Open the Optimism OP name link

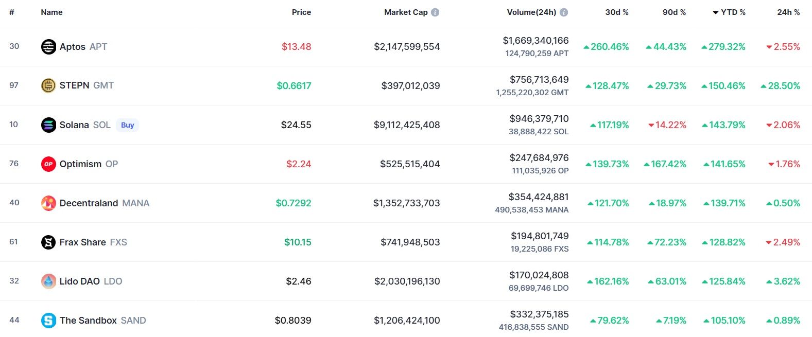tap(89, 164)
